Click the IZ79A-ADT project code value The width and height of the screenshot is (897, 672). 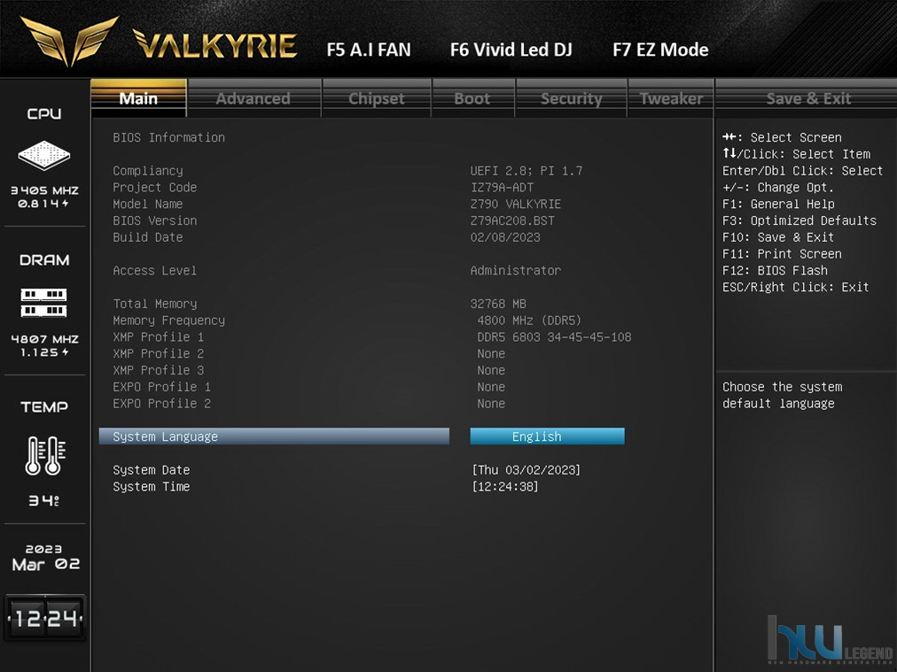[x=503, y=187]
